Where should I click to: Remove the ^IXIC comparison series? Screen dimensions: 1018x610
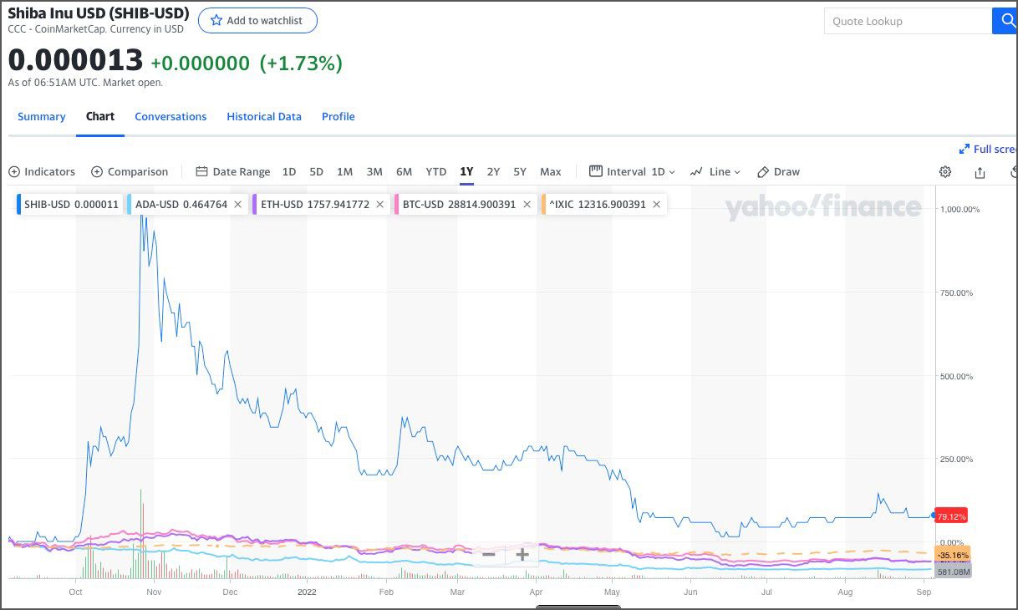pos(656,204)
